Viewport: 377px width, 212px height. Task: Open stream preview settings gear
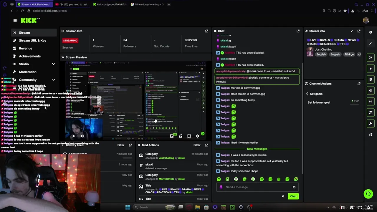click(198, 136)
